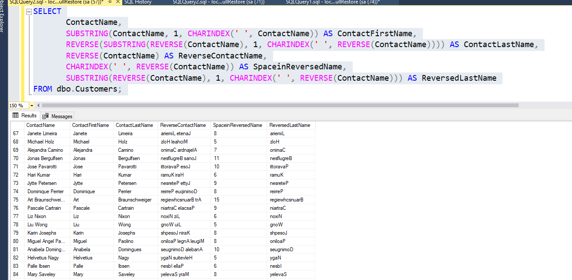Select the 'Mary Saveley' ContactName cell
The image size is (572, 280).
(x=47, y=274)
